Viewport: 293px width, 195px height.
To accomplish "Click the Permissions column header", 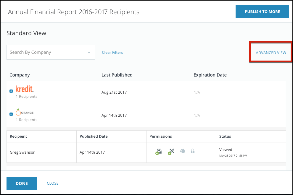I will [x=160, y=136].
